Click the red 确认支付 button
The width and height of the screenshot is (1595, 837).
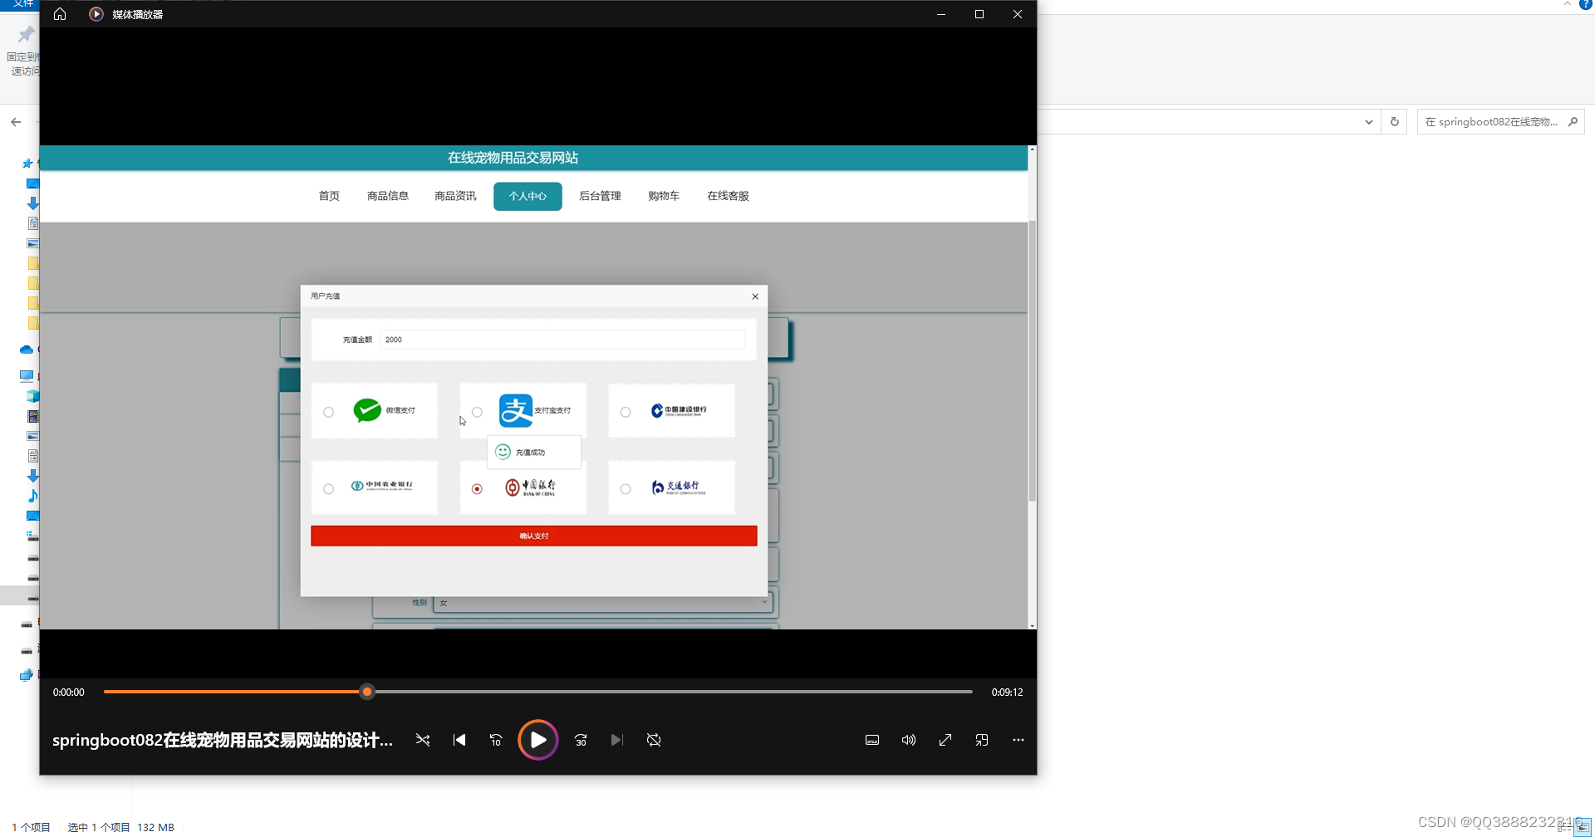[x=534, y=536]
